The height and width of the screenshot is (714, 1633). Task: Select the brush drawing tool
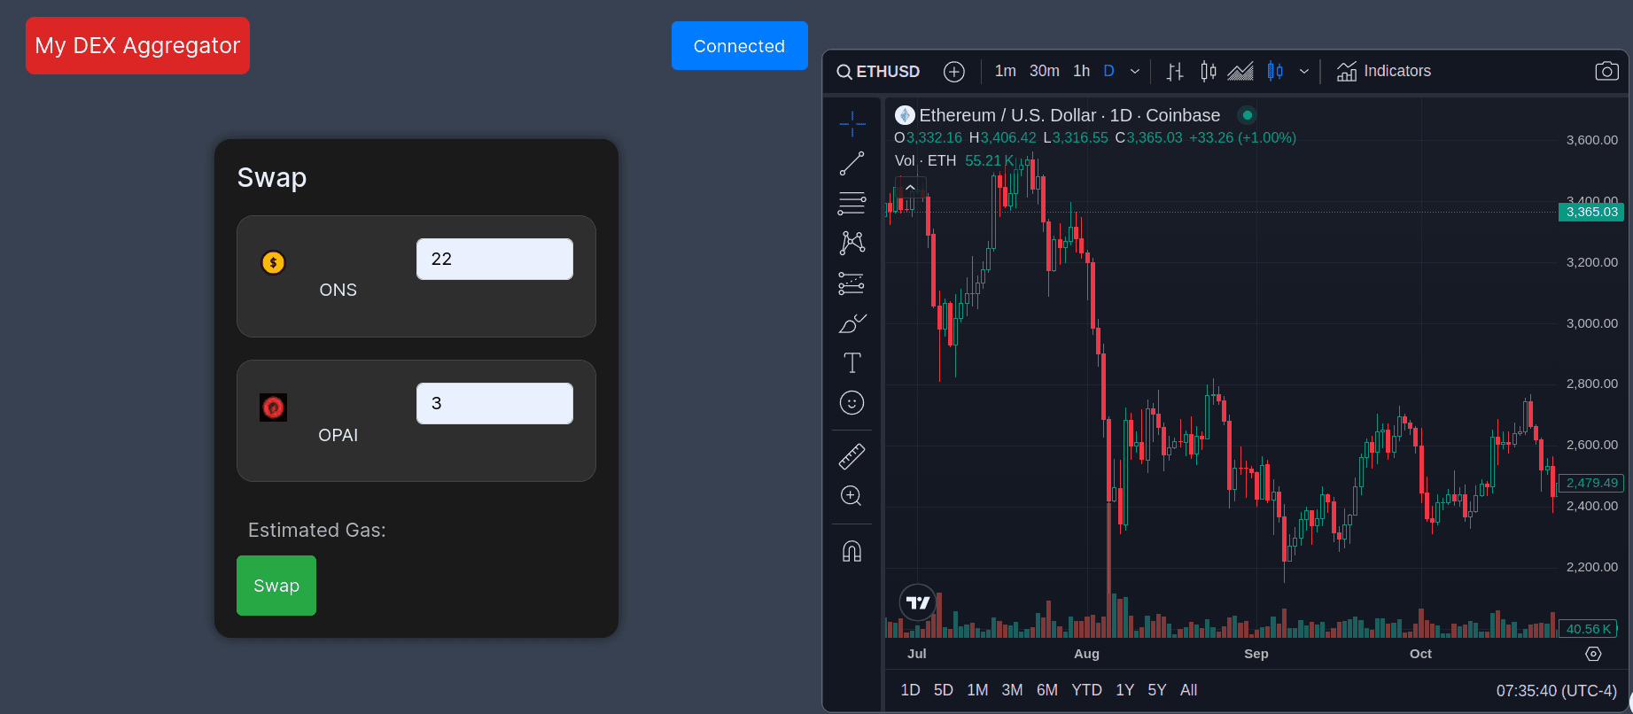pyautogui.click(x=851, y=323)
